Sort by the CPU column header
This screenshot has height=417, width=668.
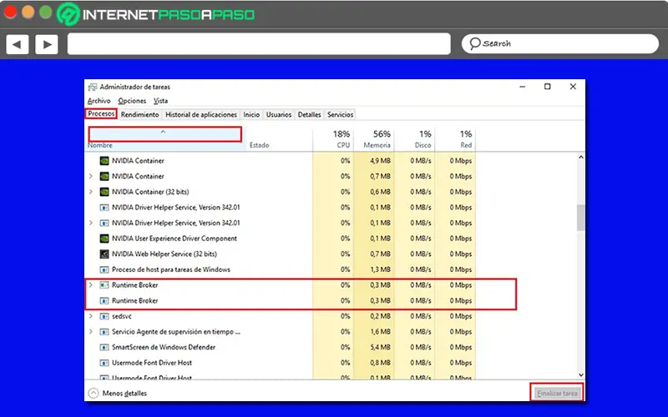[x=333, y=139]
